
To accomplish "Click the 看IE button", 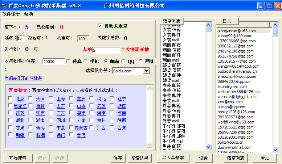I will pos(265,158).
